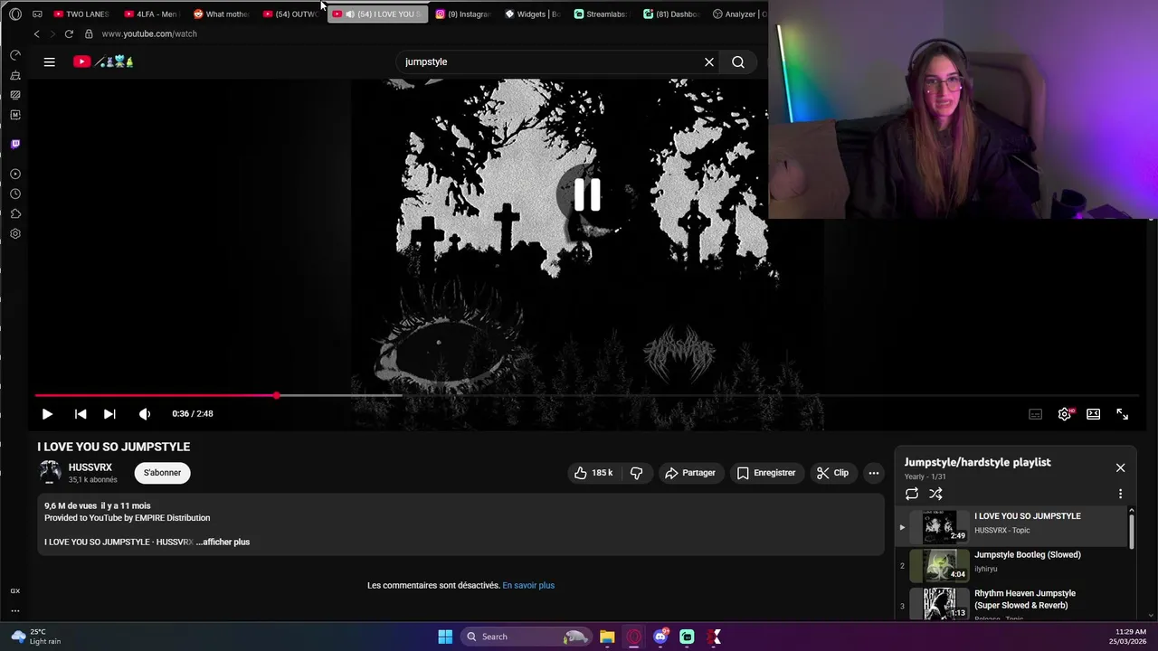1158x651 pixels.
Task: Click the GX label at sidebar bottom
Action: click(15, 590)
